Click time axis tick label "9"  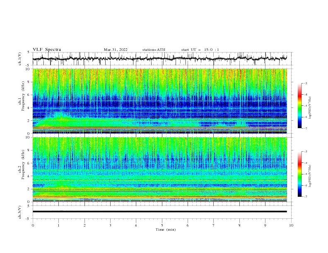pyautogui.click(x=265, y=225)
